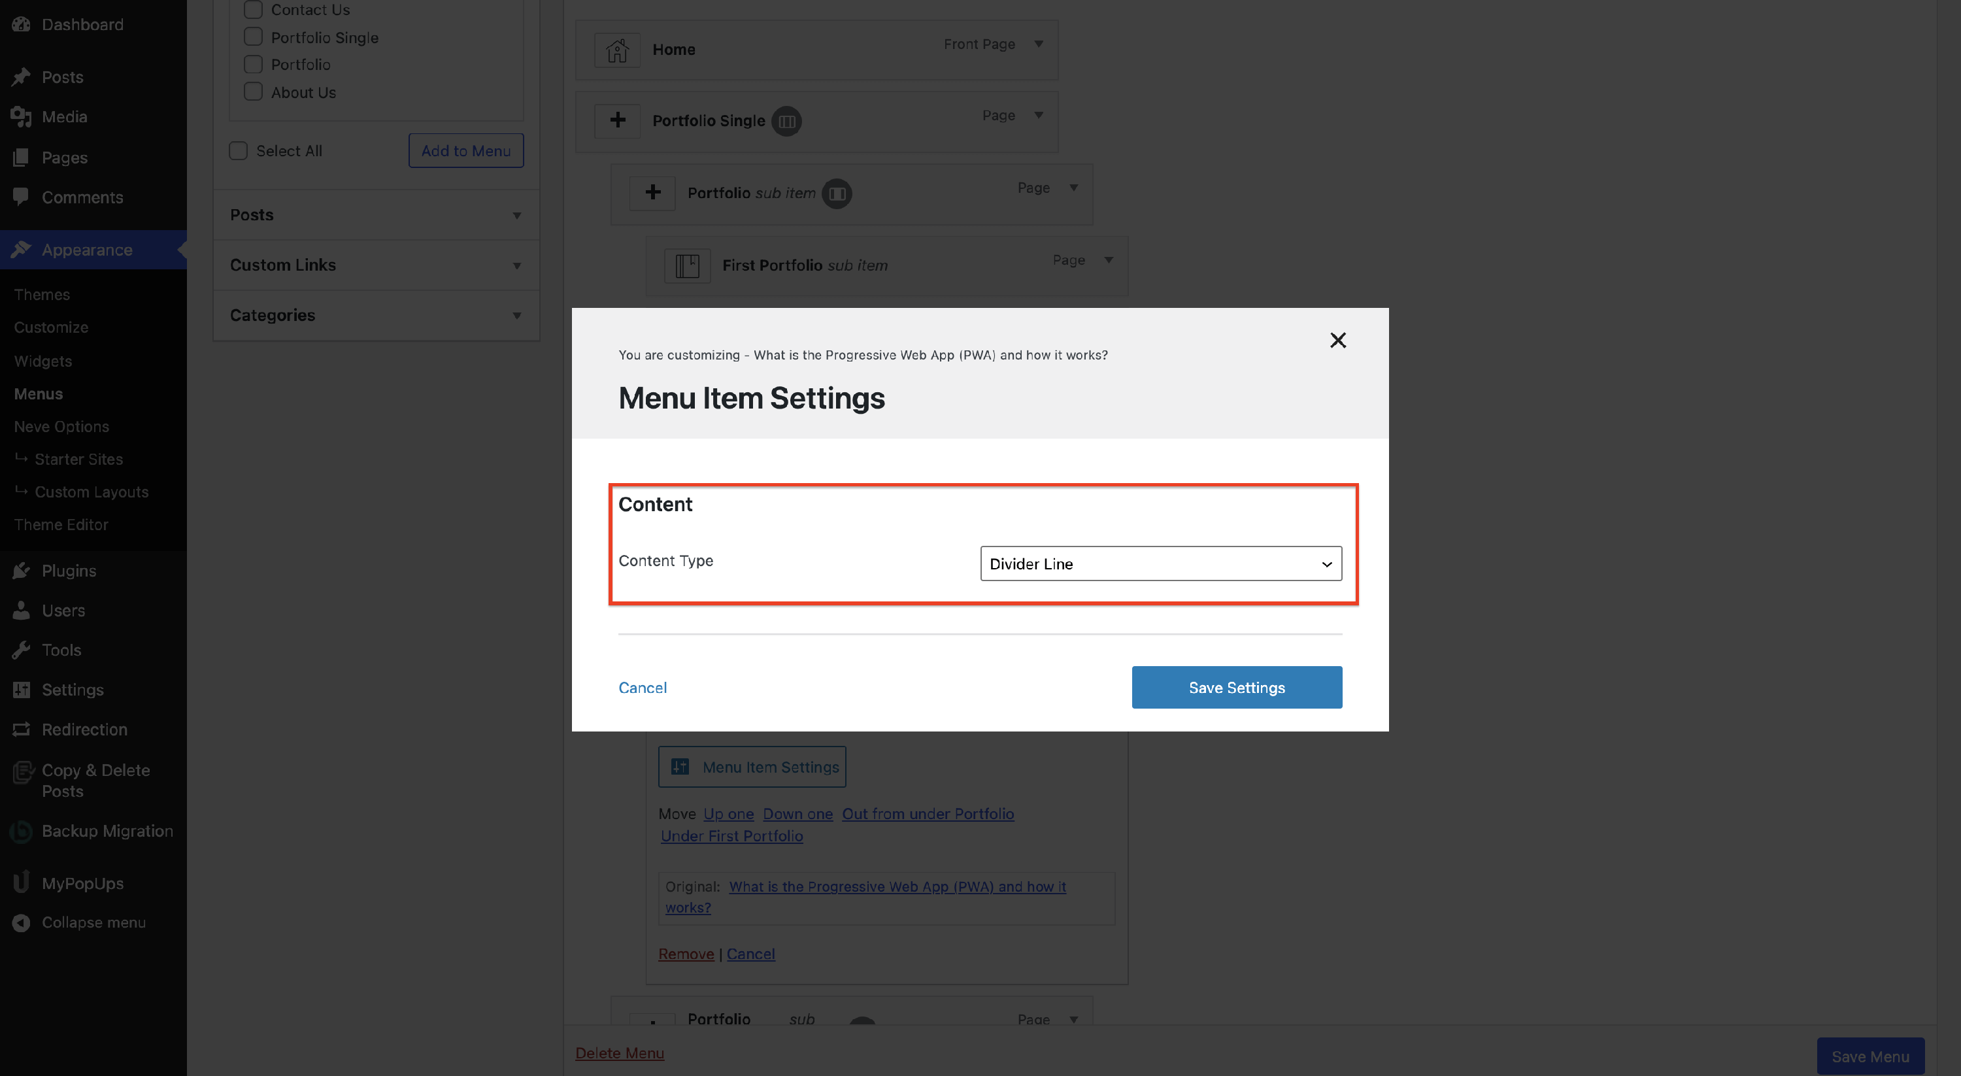Expand the Custom Links panel
This screenshot has height=1076, width=1961.
click(376, 265)
